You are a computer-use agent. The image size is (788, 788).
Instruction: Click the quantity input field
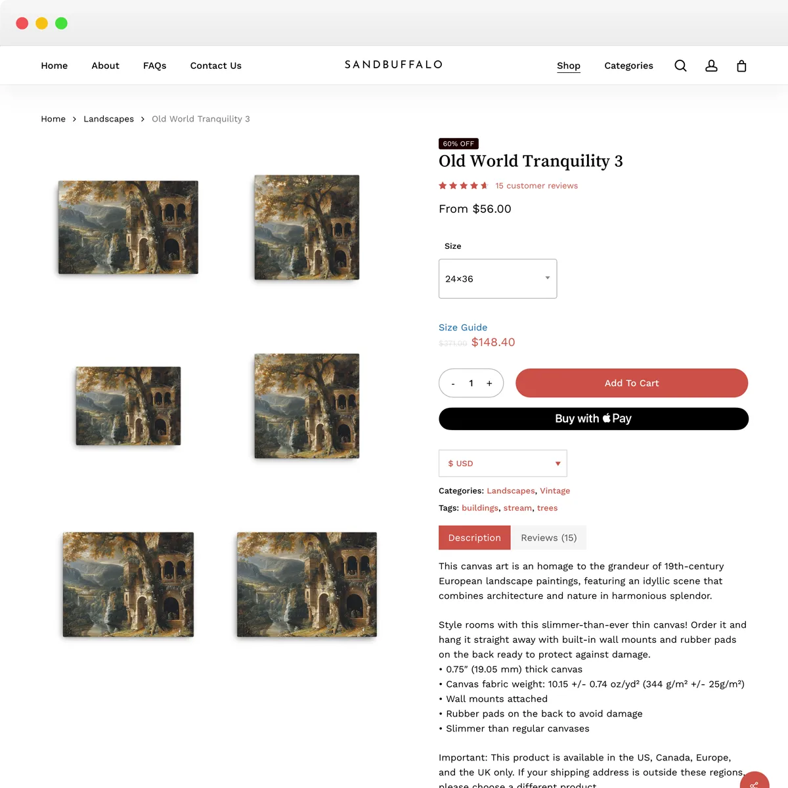point(471,383)
